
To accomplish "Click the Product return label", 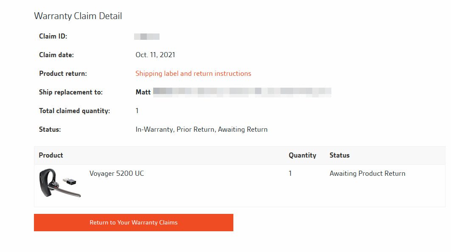I will coord(63,74).
